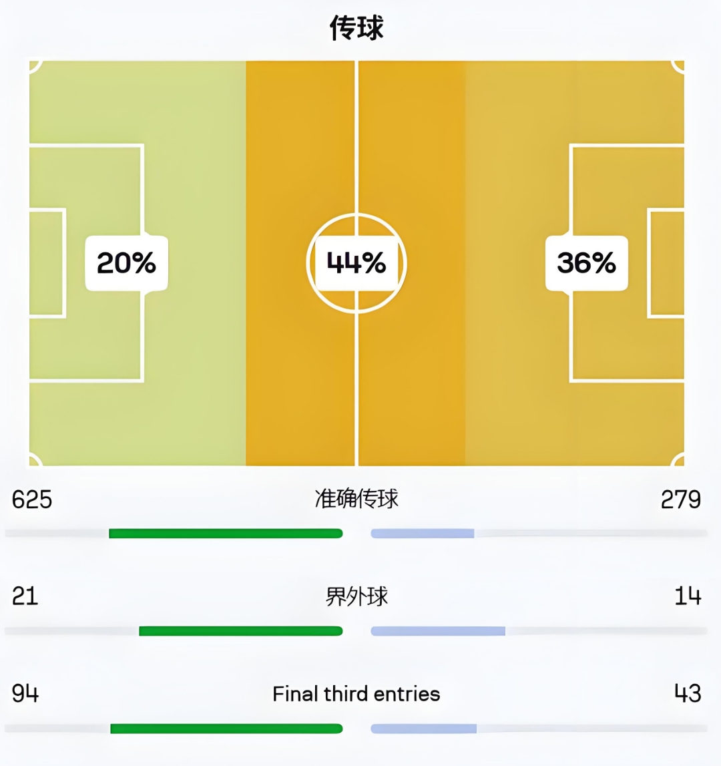
Task: Click the green 准确传球 progress bar
Action: click(x=226, y=534)
